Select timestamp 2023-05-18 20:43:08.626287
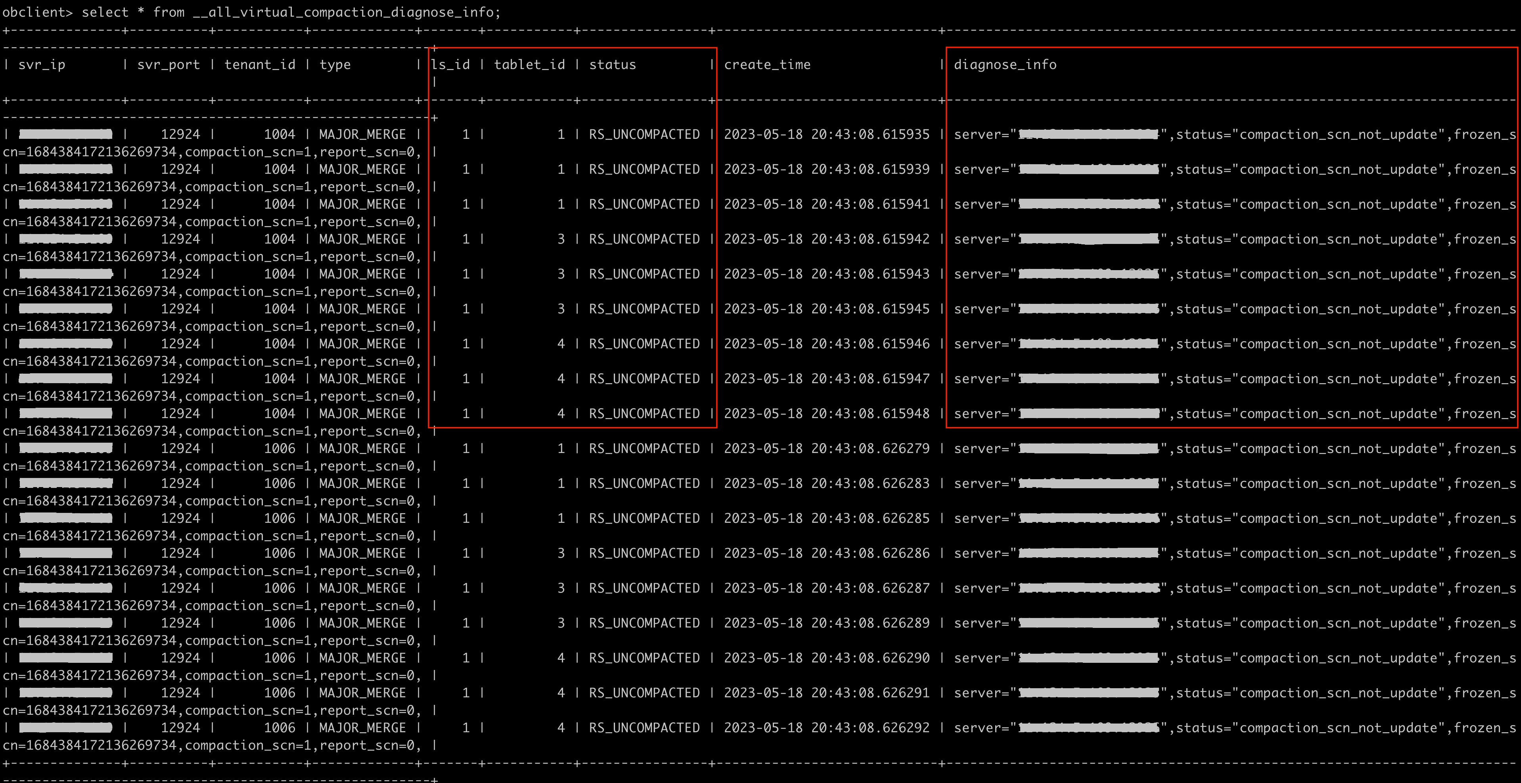 [x=827, y=588]
